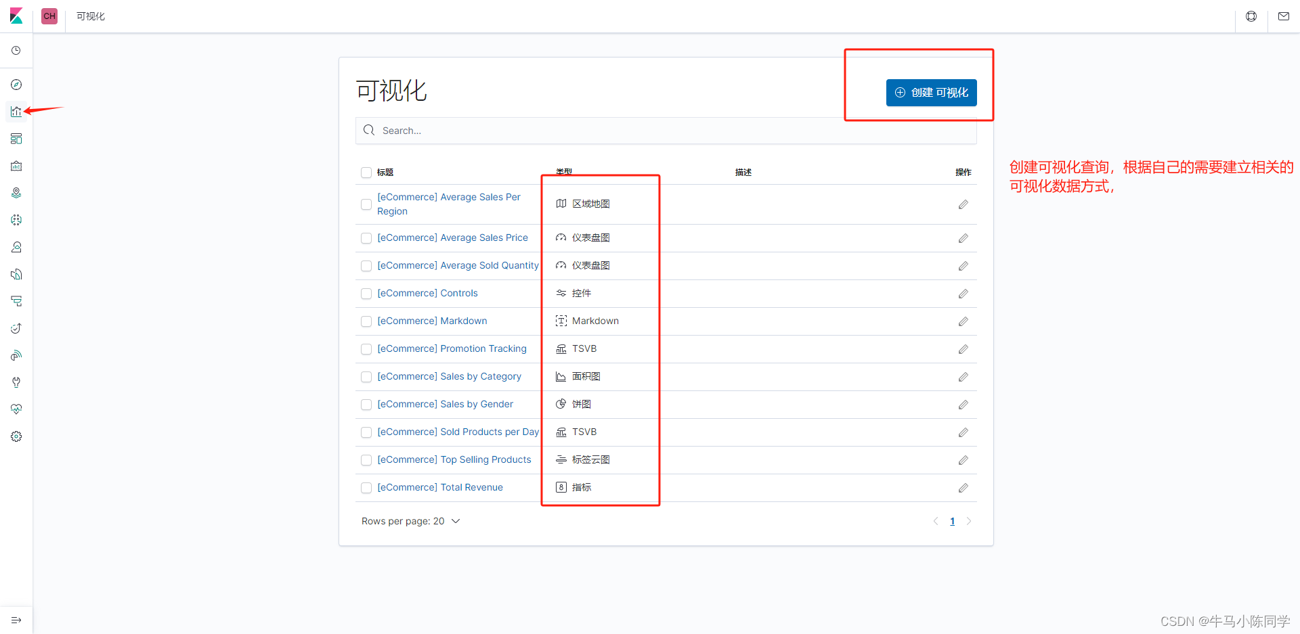Open APM icon in sidebar
The image size is (1300, 634).
point(16,301)
